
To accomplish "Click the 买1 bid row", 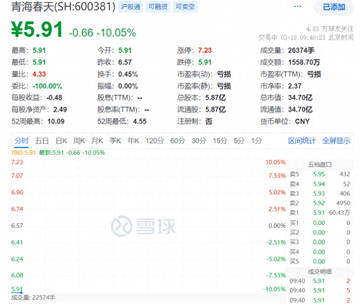I will tap(320, 223).
